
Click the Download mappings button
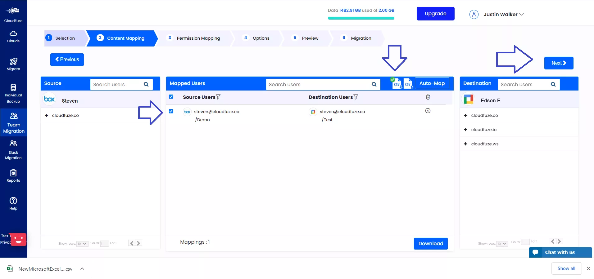[x=431, y=244]
